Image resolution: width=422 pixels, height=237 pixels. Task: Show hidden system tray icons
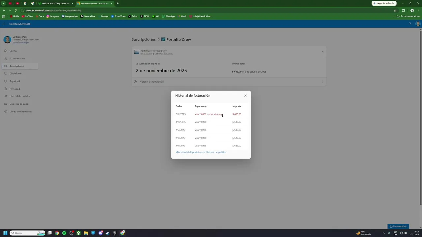pos(383,233)
